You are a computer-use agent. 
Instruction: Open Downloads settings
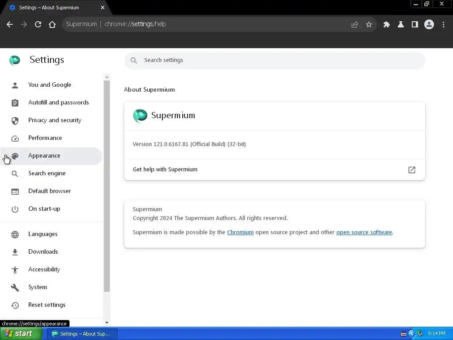[51, 252]
